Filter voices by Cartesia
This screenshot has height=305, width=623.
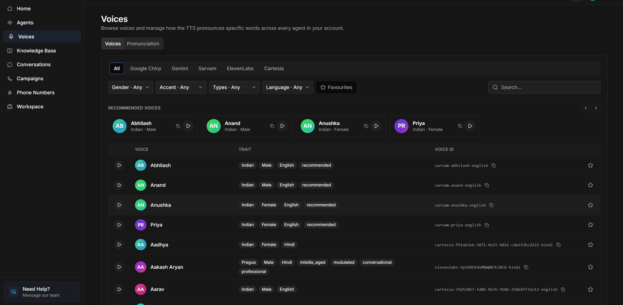click(x=274, y=68)
